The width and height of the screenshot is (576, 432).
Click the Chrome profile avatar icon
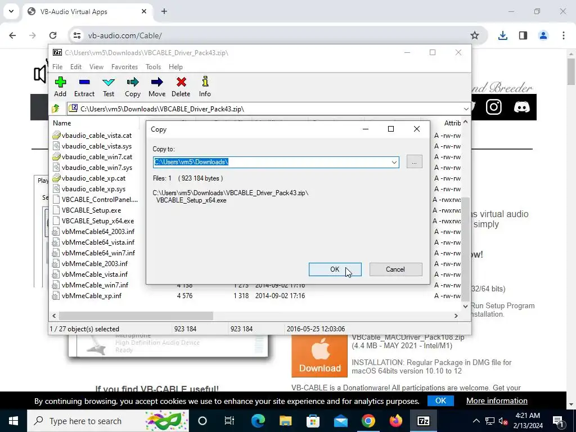click(543, 35)
